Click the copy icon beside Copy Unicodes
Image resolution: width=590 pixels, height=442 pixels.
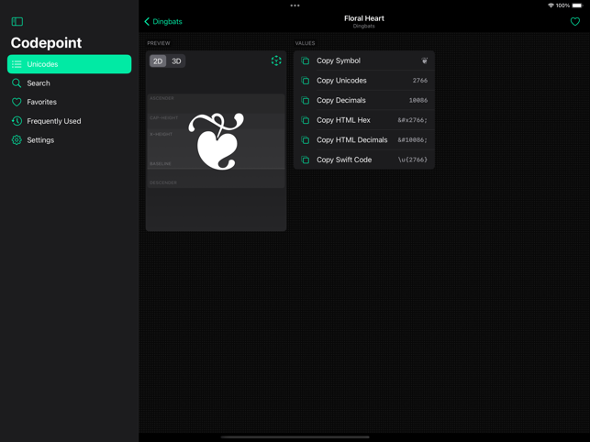306,81
